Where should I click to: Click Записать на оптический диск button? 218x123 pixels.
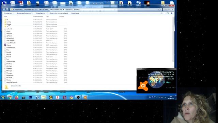pos(59,13)
